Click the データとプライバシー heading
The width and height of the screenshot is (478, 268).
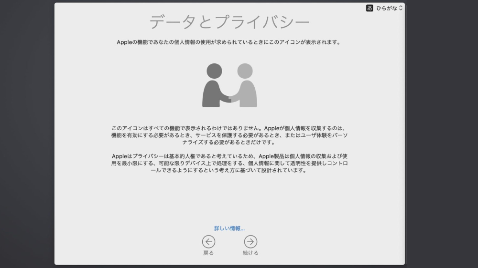[x=229, y=22]
